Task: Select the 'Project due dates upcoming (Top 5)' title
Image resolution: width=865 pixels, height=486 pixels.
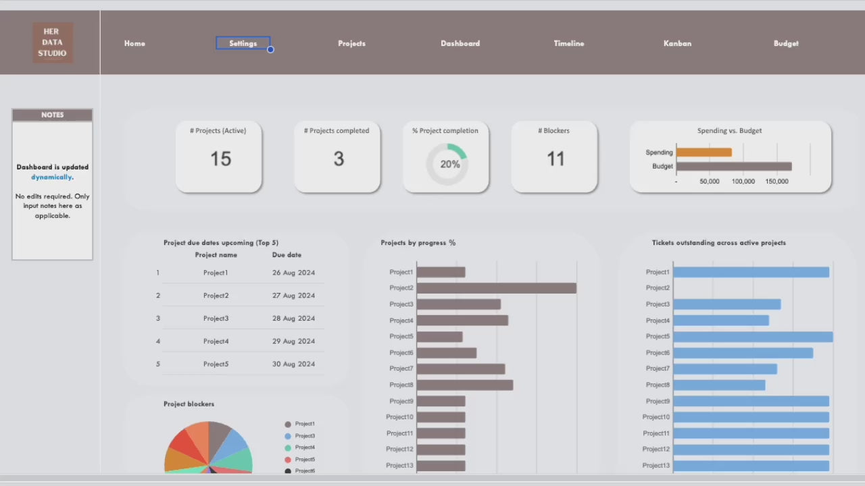Action: [x=221, y=243]
